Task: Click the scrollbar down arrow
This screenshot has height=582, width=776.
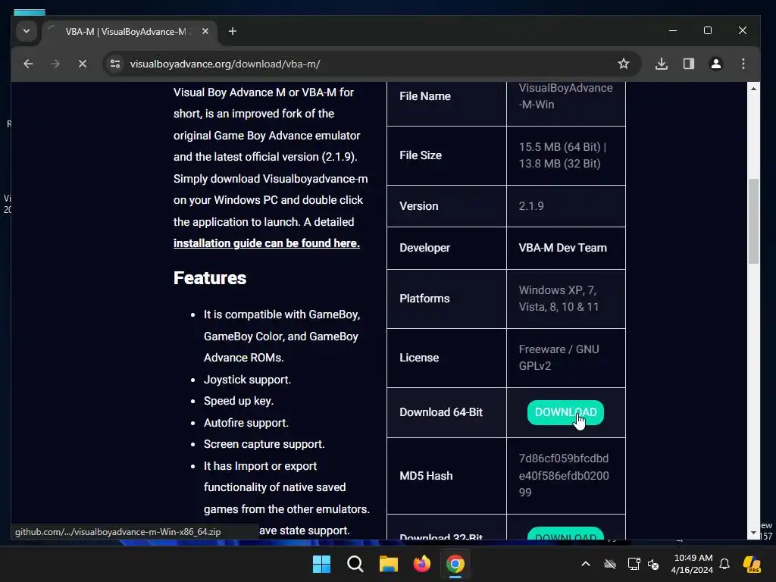Action: click(x=753, y=533)
